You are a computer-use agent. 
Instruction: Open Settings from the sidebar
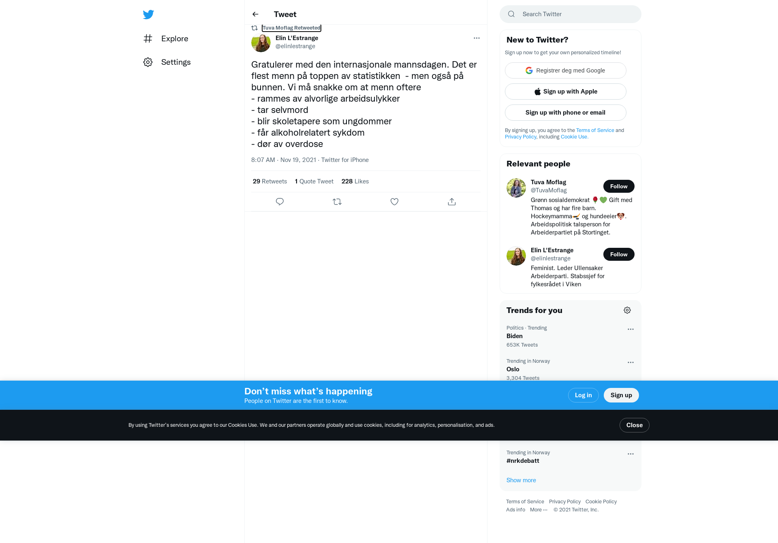click(x=167, y=62)
